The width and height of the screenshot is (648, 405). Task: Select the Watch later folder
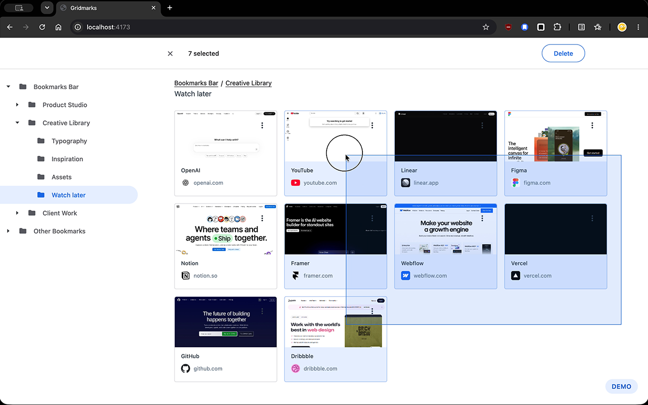(69, 195)
